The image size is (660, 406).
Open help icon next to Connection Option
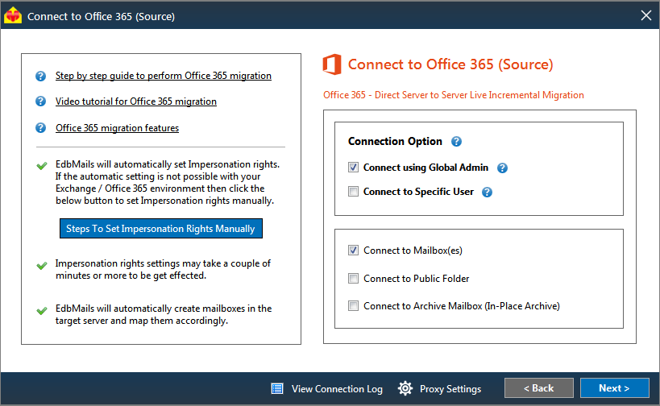(456, 141)
